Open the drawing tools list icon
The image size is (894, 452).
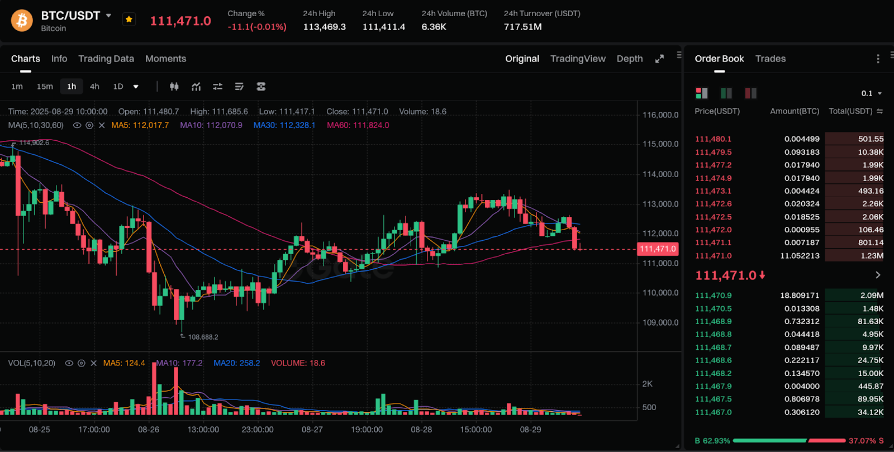[239, 87]
